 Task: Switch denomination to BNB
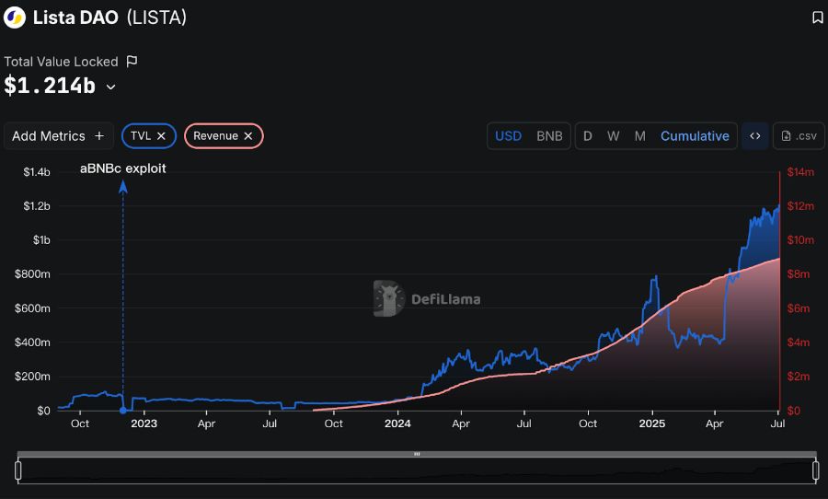click(x=549, y=136)
